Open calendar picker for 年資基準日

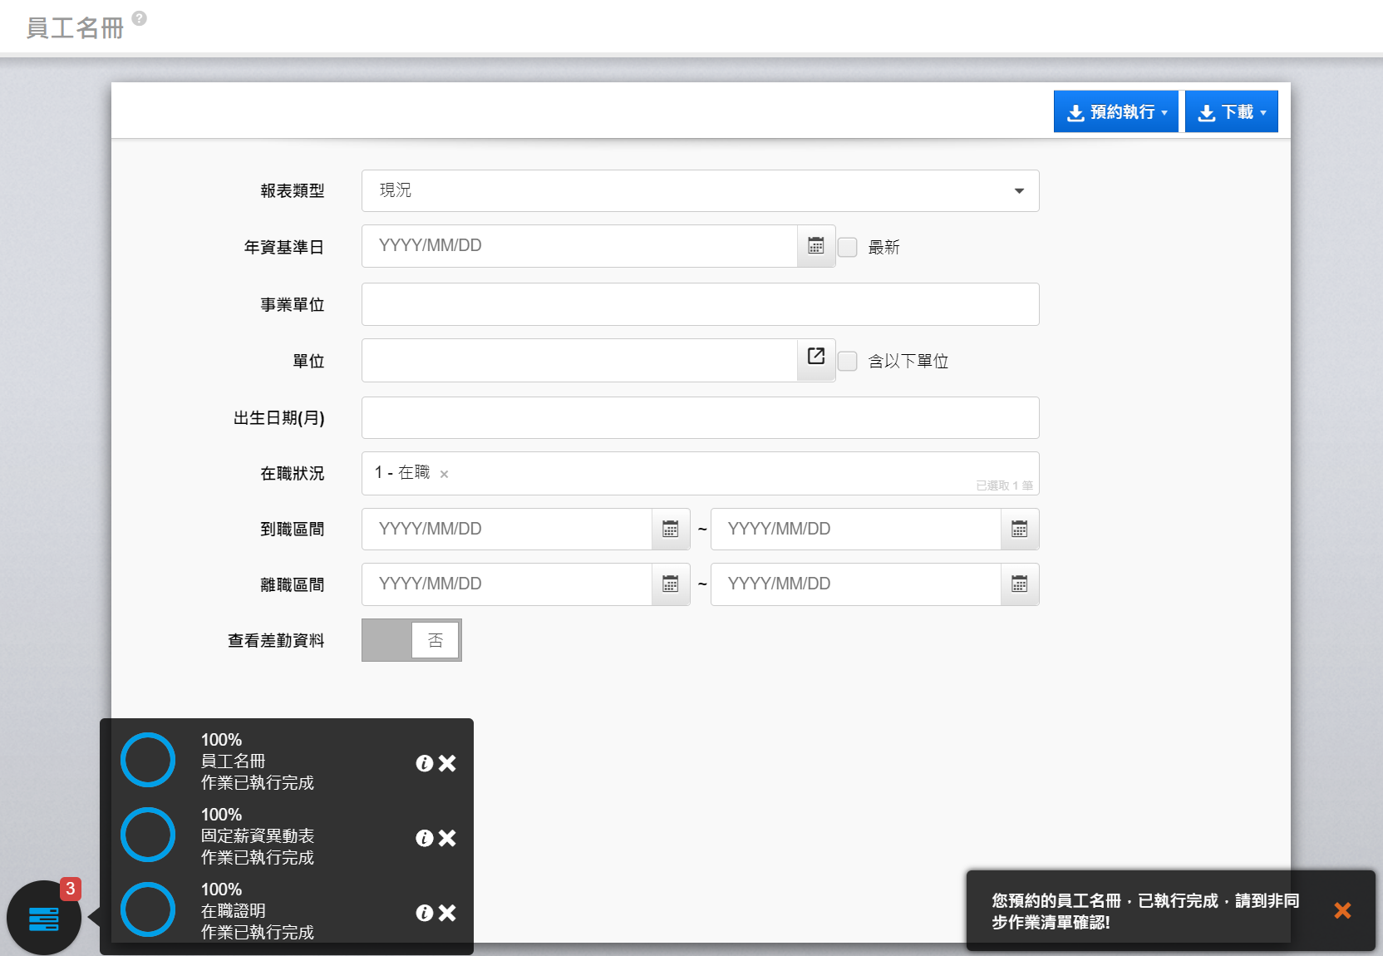point(815,246)
